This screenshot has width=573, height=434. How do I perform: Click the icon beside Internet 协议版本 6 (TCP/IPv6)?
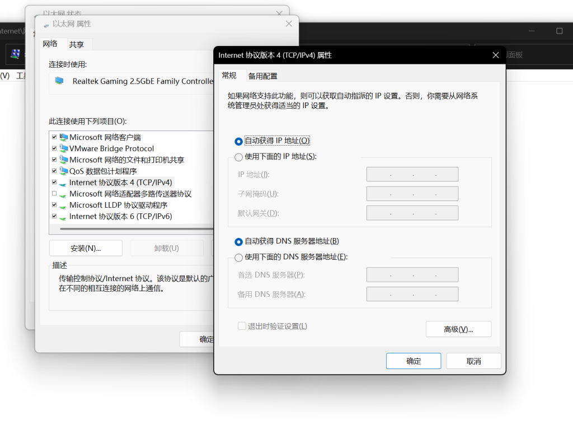(x=63, y=216)
